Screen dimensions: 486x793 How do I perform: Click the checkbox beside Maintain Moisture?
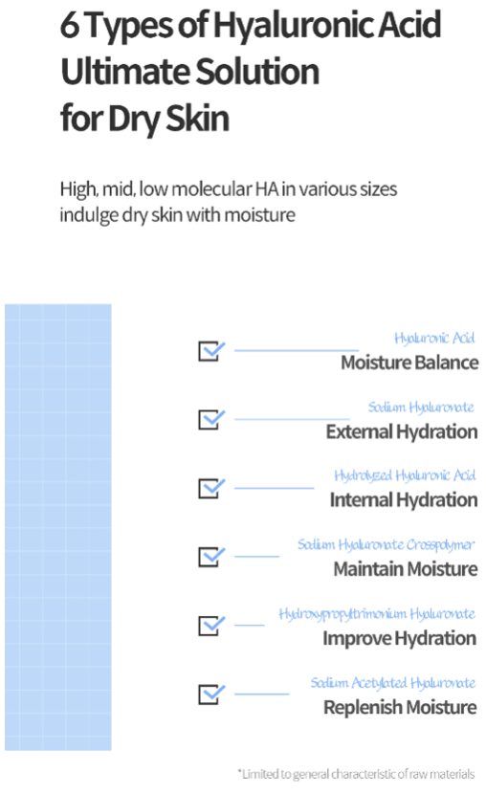210,557
